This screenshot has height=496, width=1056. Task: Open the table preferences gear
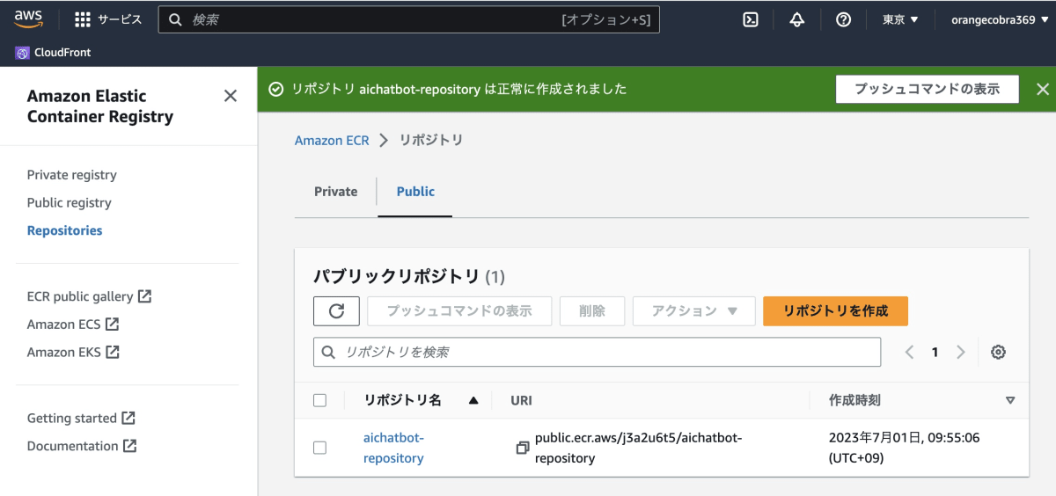[998, 352]
